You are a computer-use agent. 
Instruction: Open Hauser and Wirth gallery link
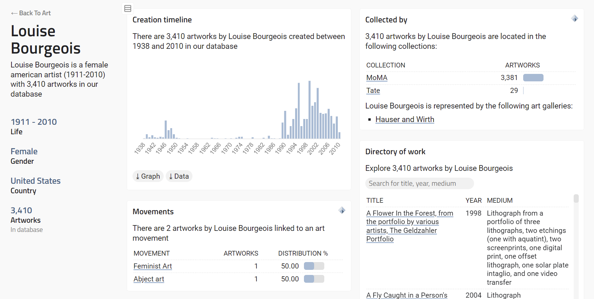(405, 119)
